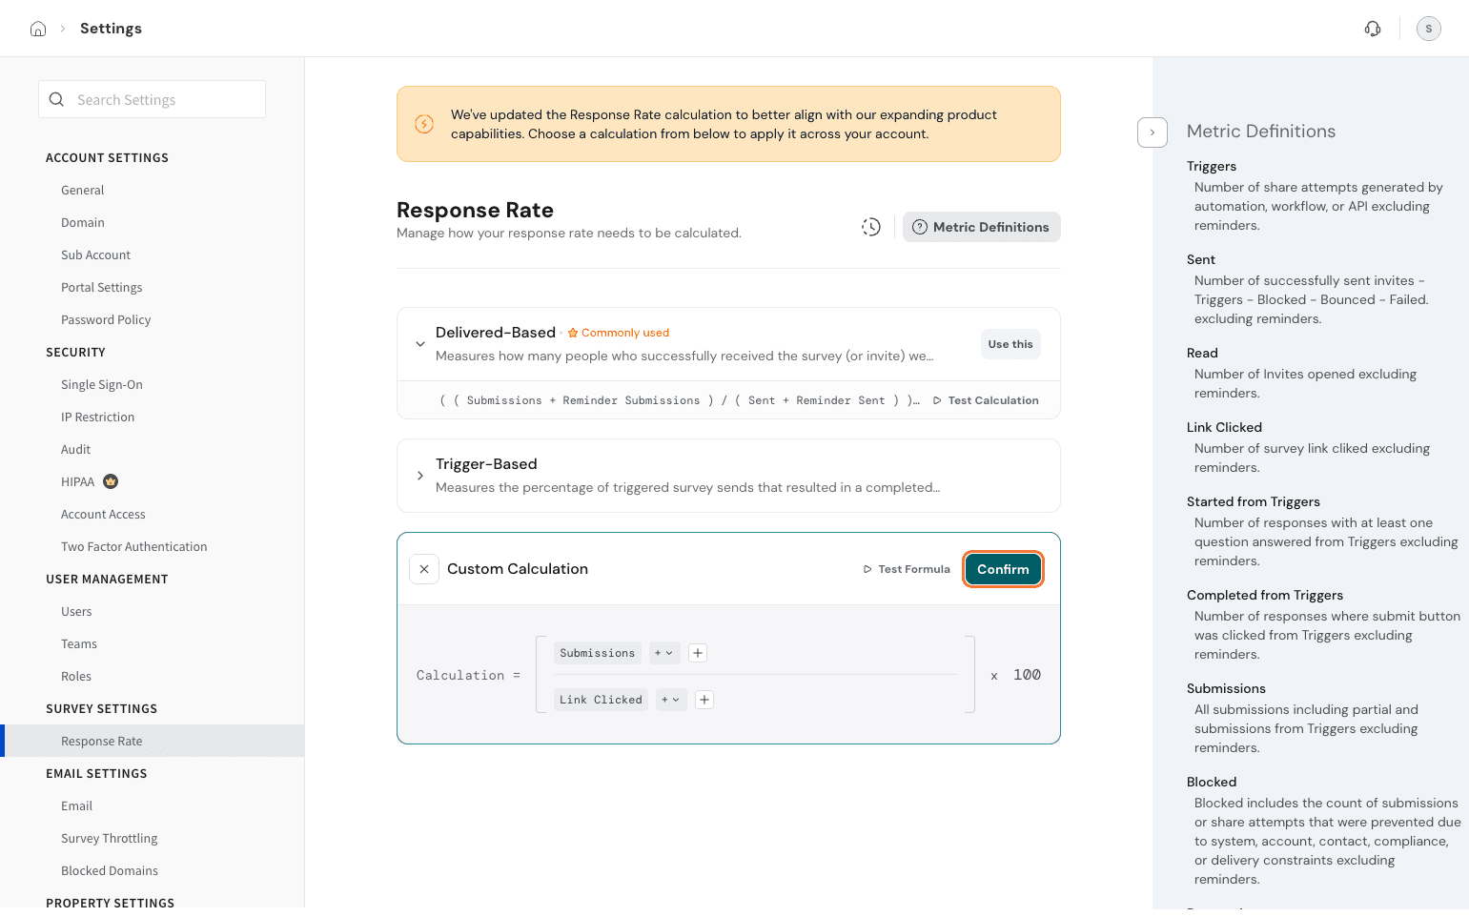1469x917 pixels.
Task: Close the Custom Calculation editor with X
Action: (424, 569)
